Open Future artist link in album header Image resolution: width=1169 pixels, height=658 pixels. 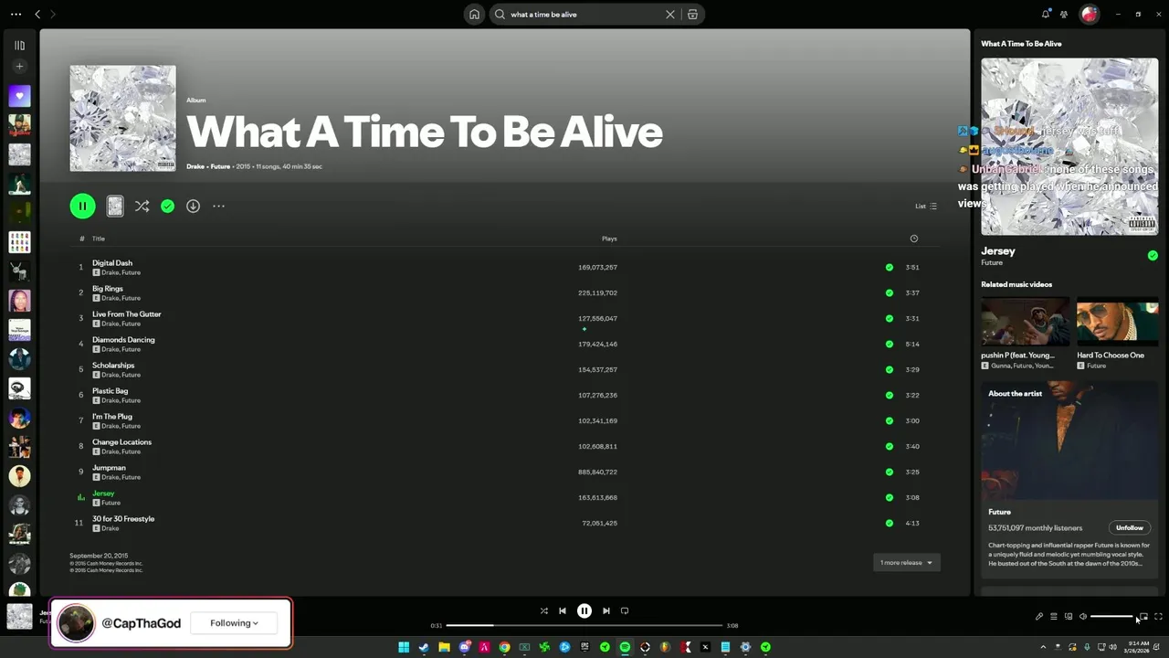click(220, 167)
